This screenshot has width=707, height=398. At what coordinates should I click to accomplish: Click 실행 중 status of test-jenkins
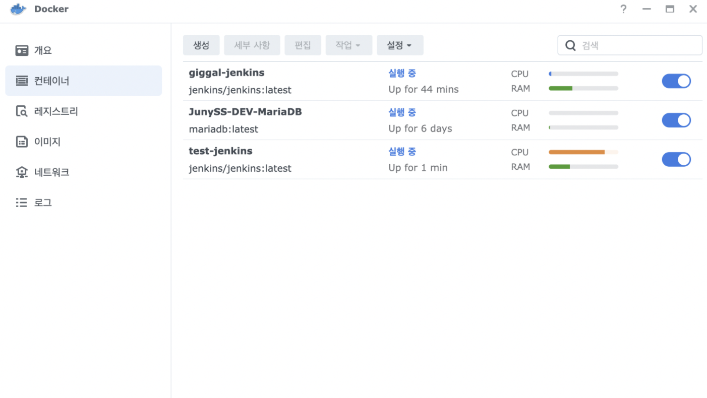click(402, 152)
